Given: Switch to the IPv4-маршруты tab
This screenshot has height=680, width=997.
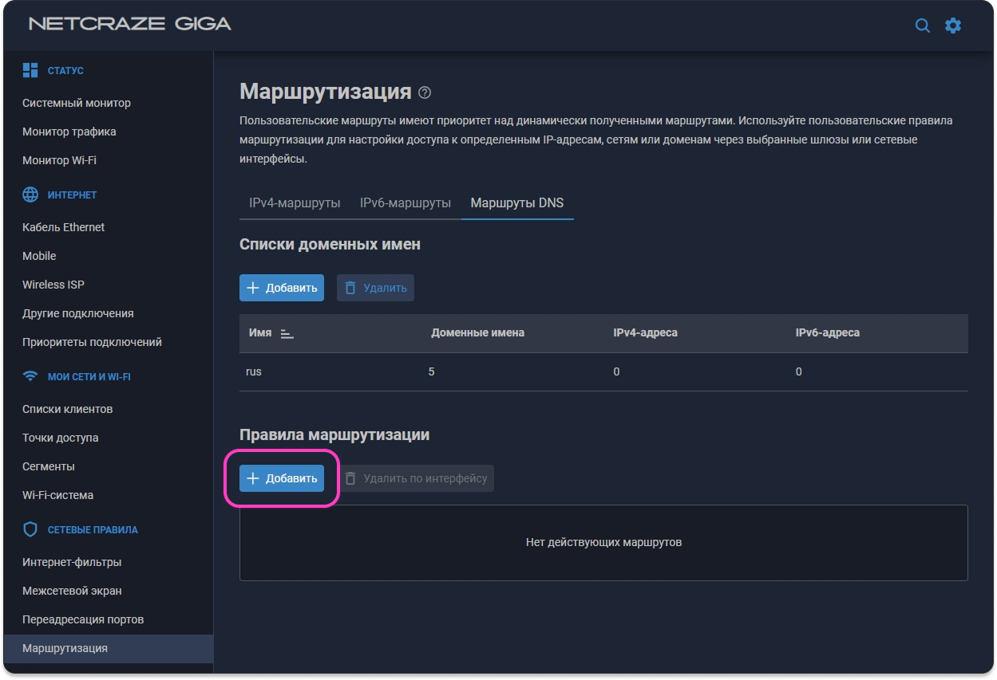Looking at the screenshot, I should coord(295,202).
